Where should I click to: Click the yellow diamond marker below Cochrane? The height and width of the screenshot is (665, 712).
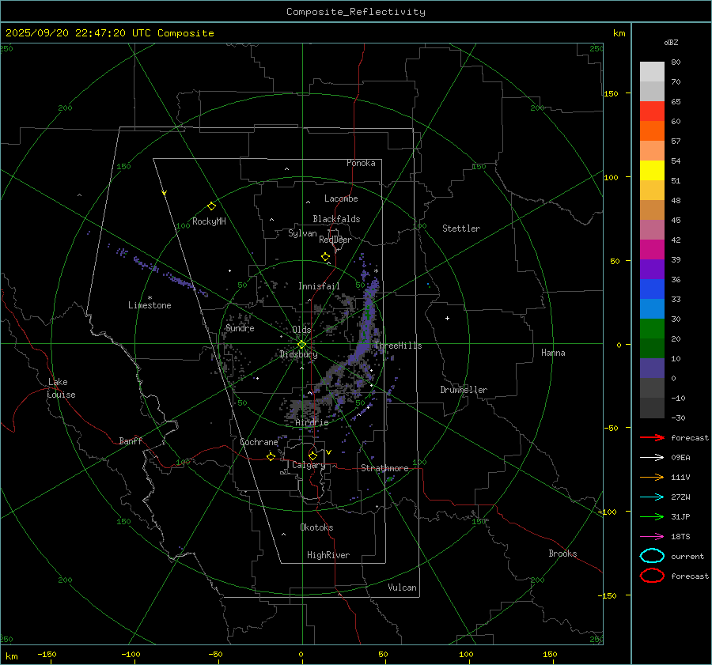tap(271, 456)
